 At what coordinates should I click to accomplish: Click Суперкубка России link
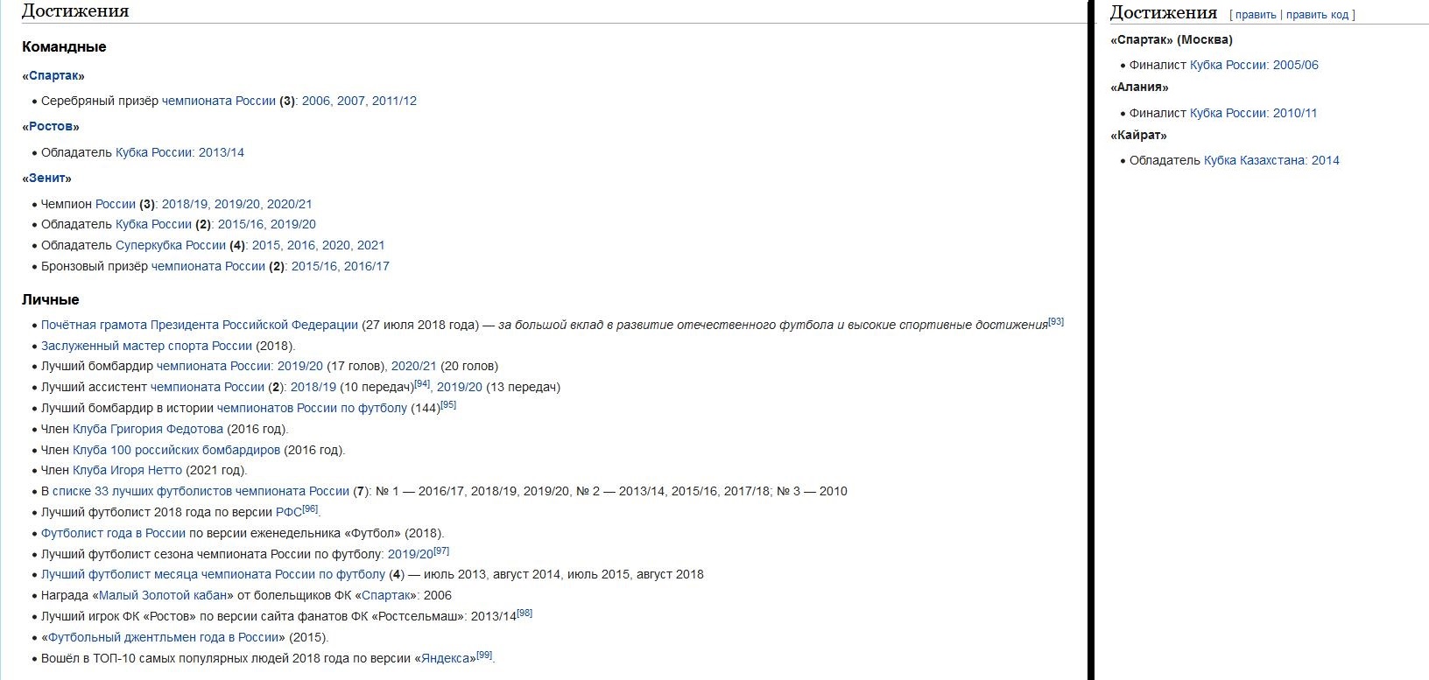(171, 245)
